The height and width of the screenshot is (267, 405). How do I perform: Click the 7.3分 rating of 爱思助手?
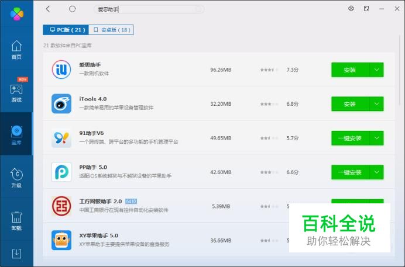click(x=293, y=70)
